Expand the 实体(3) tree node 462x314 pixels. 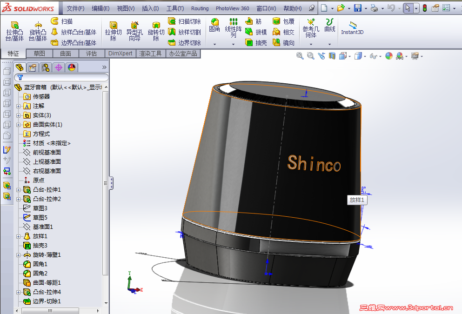pos(18,115)
